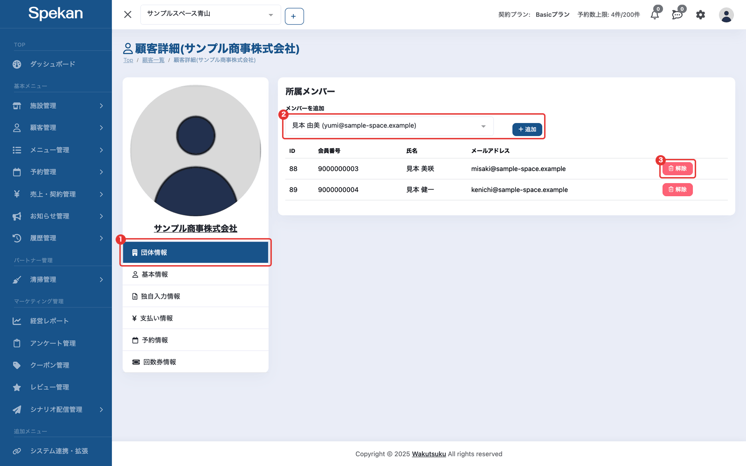
Task: Select the 団体情報 tab
Action: pyautogui.click(x=195, y=253)
